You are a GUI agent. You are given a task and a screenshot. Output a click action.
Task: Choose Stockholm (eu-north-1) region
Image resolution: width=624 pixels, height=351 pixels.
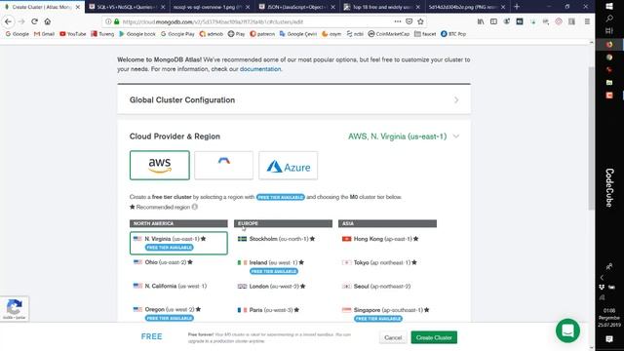(276, 239)
